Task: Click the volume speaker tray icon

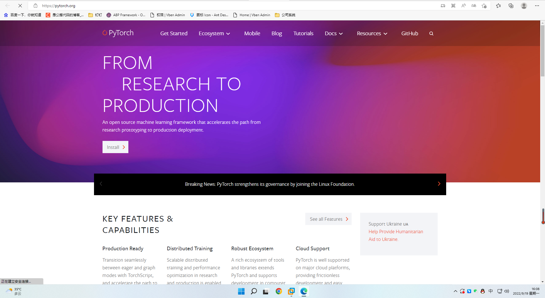Action: (507, 291)
